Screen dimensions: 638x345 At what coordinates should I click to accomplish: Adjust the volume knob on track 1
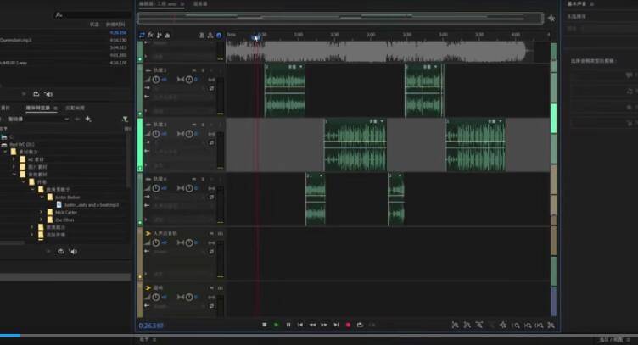[156, 79]
